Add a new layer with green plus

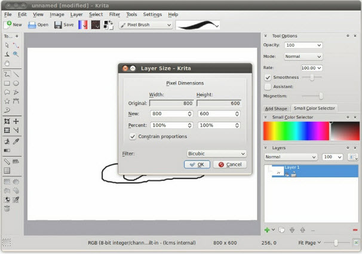tap(267, 230)
